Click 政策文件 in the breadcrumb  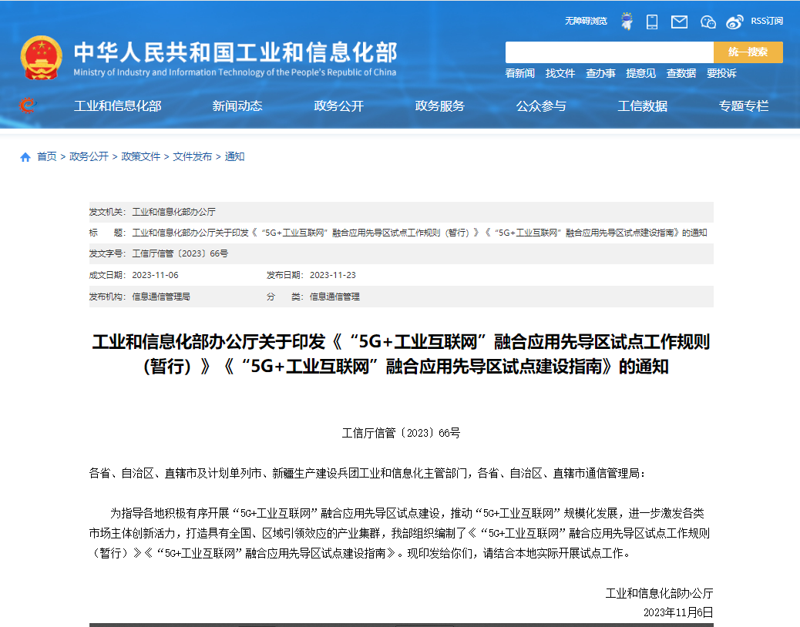click(x=141, y=156)
